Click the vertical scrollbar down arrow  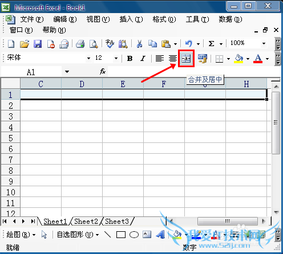(x=276, y=212)
